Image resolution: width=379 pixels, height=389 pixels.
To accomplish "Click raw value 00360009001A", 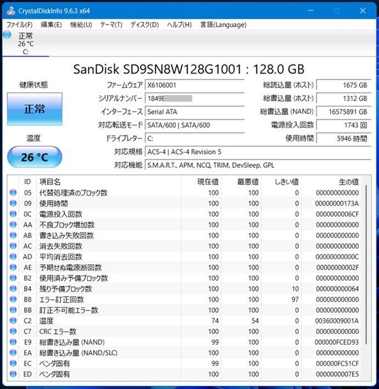I will tap(337, 320).
